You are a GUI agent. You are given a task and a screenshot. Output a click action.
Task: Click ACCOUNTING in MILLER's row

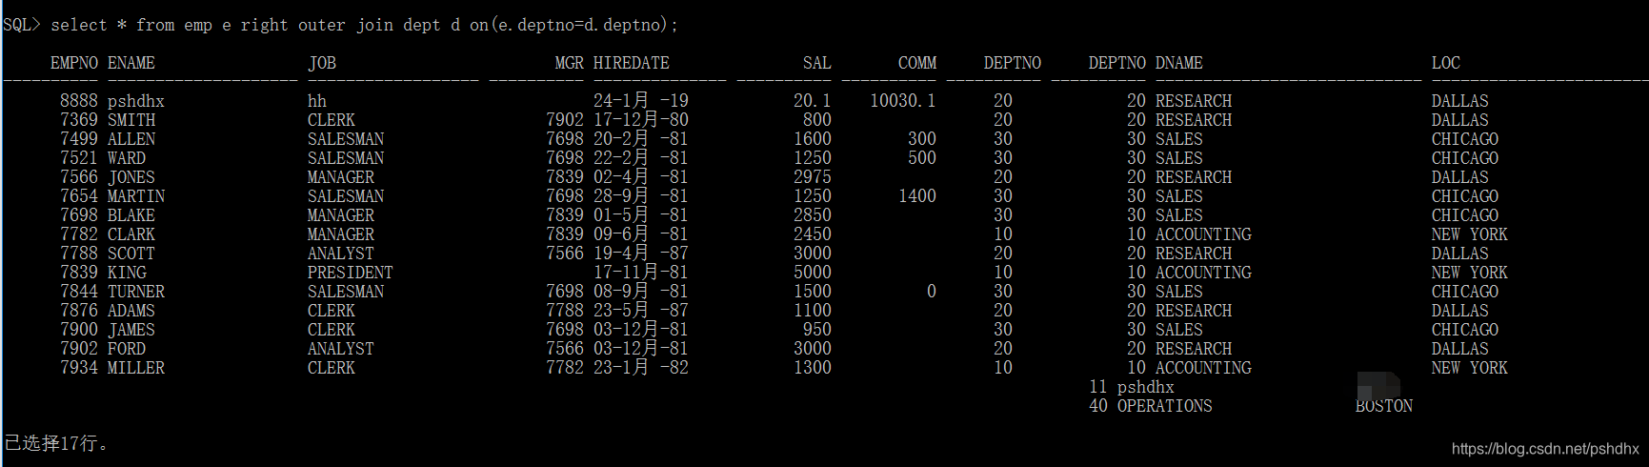[1203, 368]
